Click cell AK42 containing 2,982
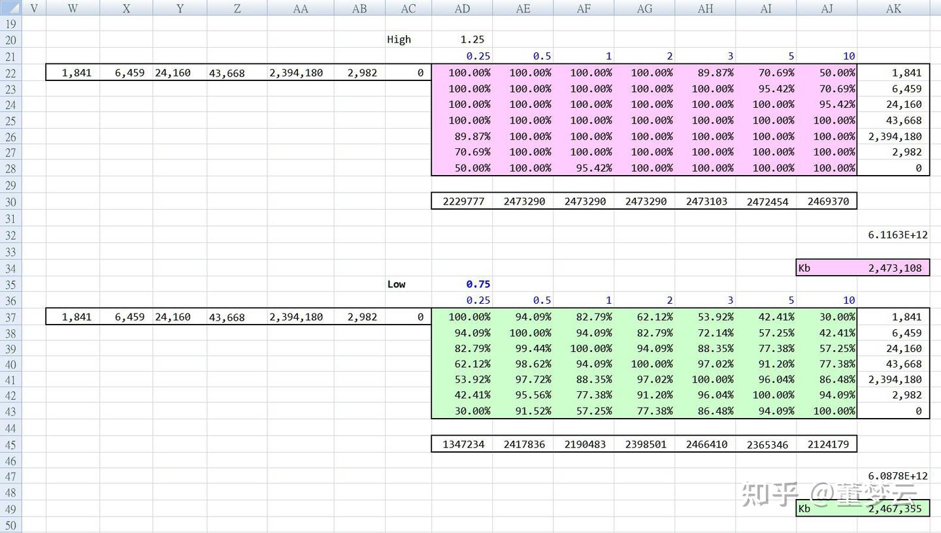Screen dimensions: 941x533 [893, 395]
